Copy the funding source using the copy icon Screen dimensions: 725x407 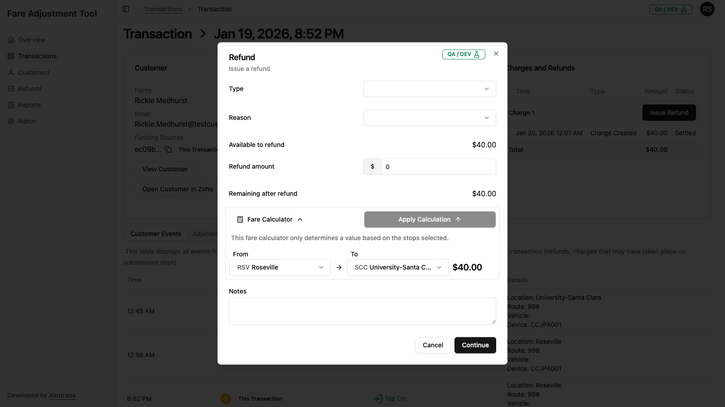pos(168,149)
